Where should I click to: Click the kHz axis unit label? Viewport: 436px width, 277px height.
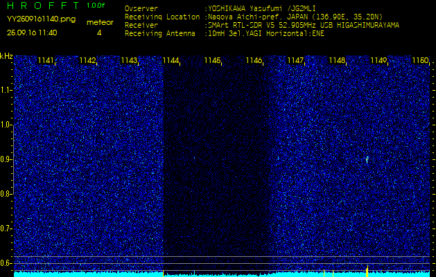tap(6, 56)
